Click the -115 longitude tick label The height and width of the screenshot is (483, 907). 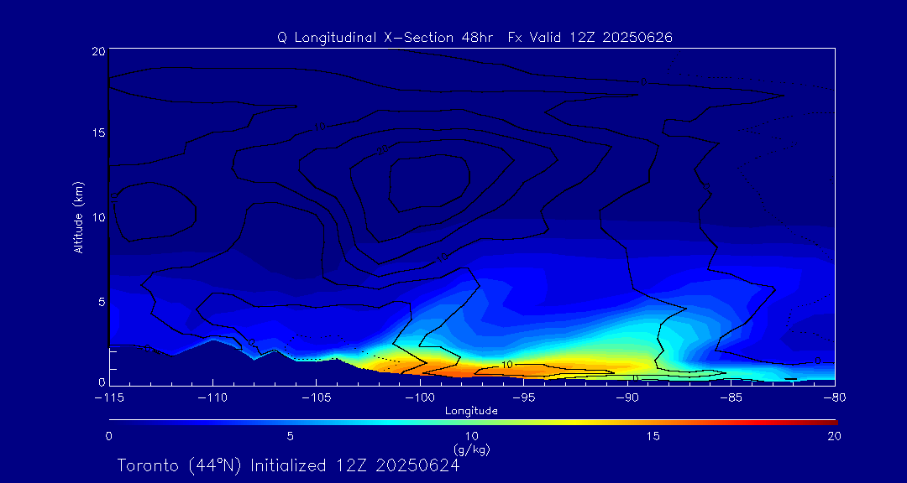108,398
